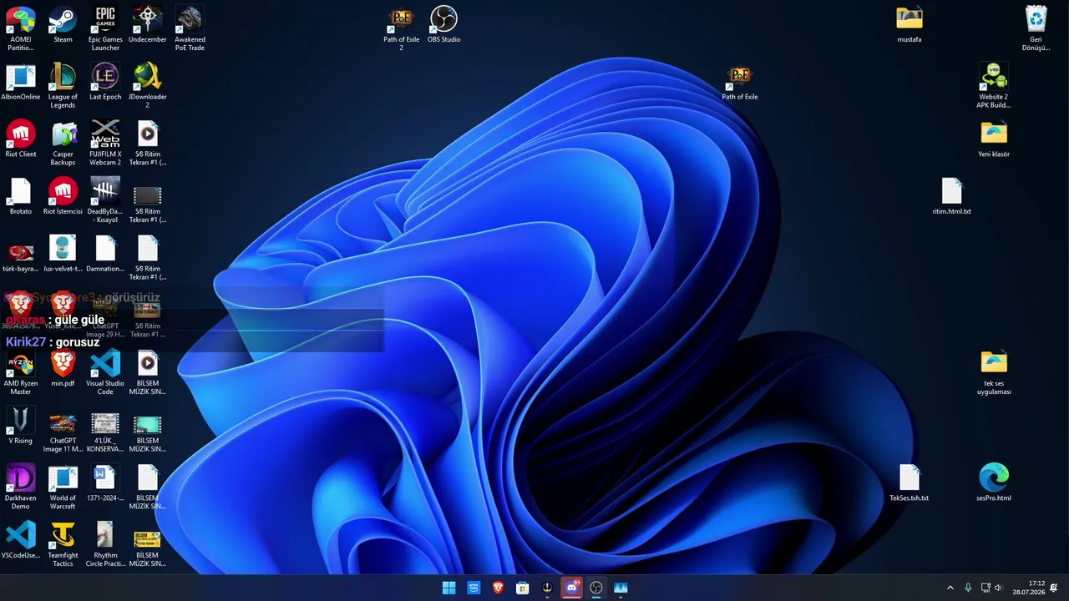Switch to OBS Studio in the taskbar
The width and height of the screenshot is (1069, 601).
pos(596,588)
